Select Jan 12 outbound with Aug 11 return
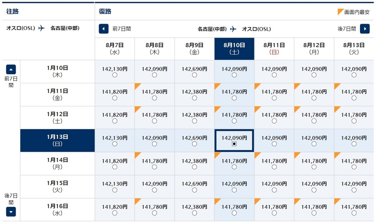Image resolution: width=375 pixels, height=224 pixels. coord(274,121)
